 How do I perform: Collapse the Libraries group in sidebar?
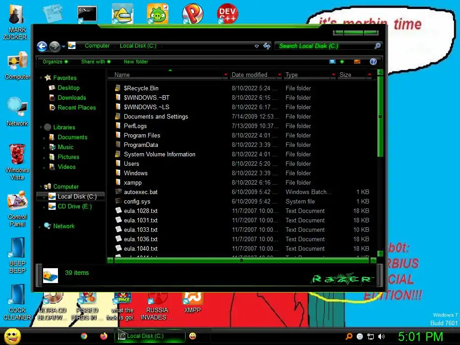coord(41,127)
